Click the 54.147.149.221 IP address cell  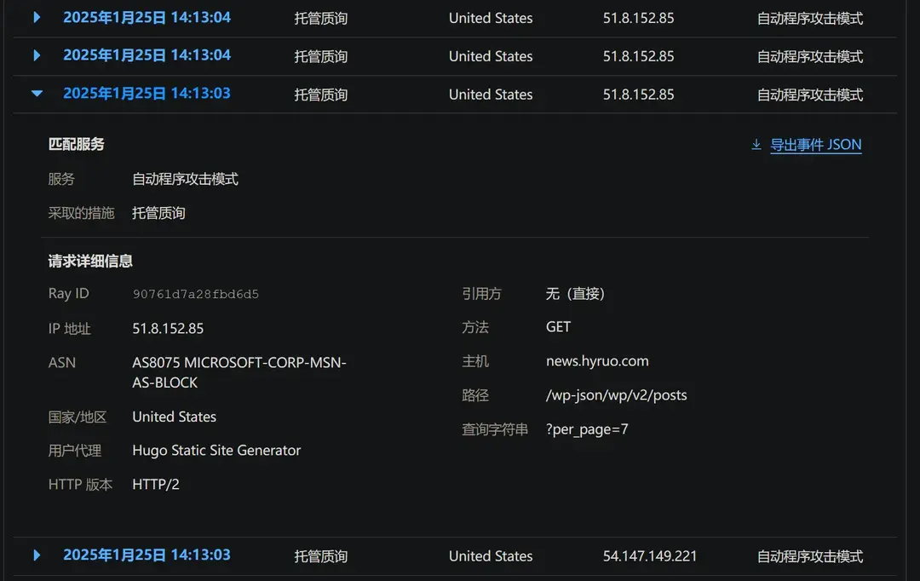[649, 556]
